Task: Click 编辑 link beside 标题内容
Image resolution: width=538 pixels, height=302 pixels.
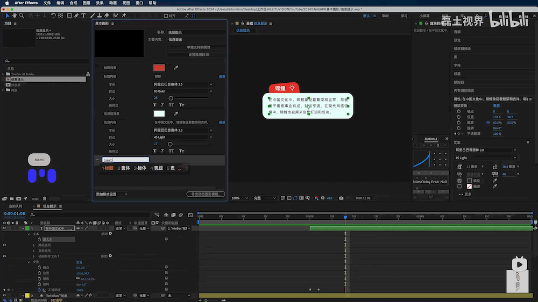Action: pyautogui.click(x=222, y=76)
